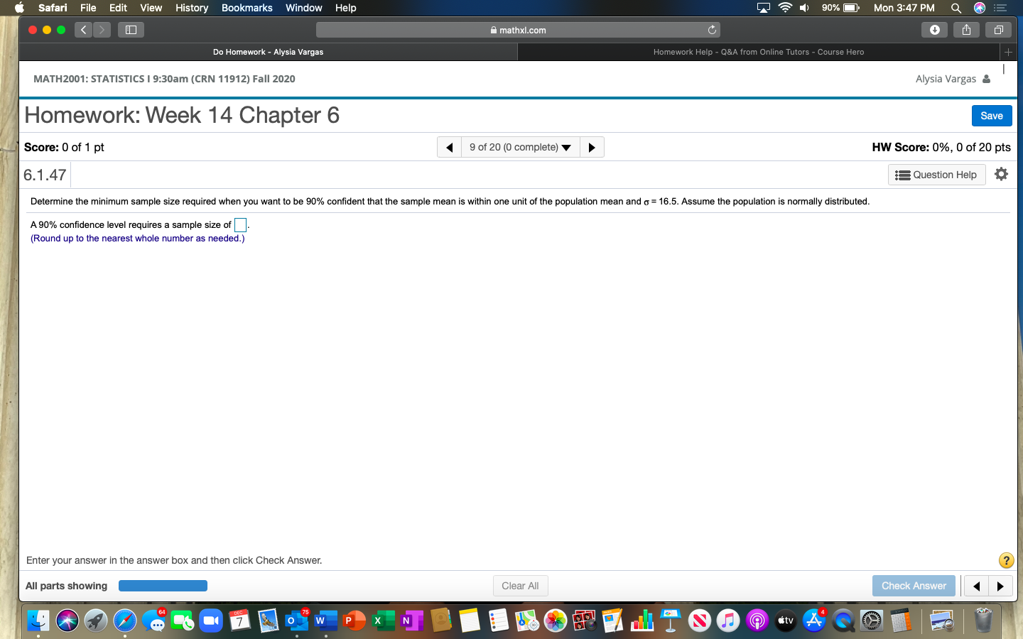Launch Microsoft Word from the dock
This screenshot has height=639, width=1023.
325,621
